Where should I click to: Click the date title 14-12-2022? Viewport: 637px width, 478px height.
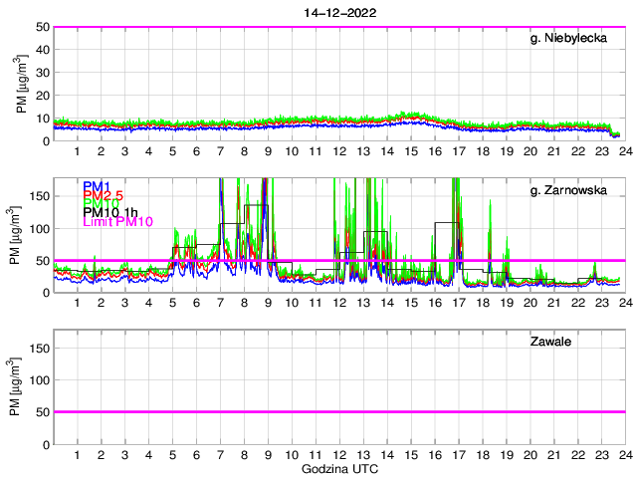tap(338, 11)
